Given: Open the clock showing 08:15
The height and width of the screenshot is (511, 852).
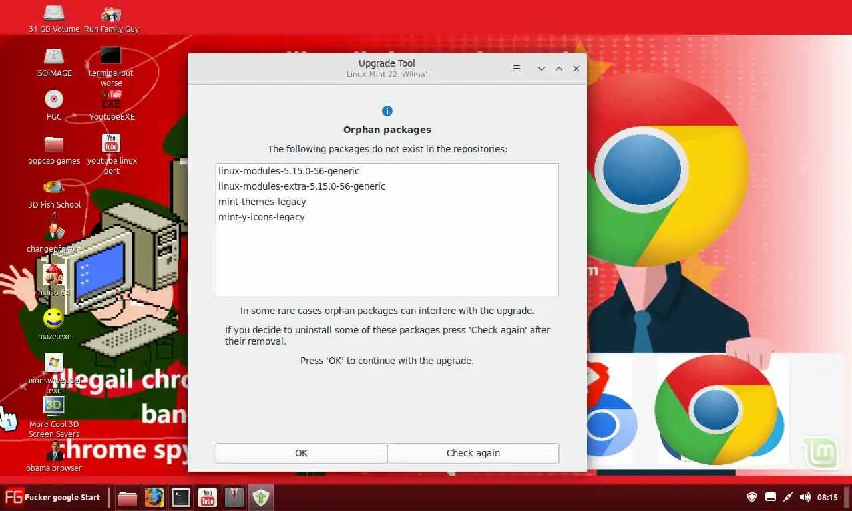Looking at the screenshot, I should [x=827, y=497].
